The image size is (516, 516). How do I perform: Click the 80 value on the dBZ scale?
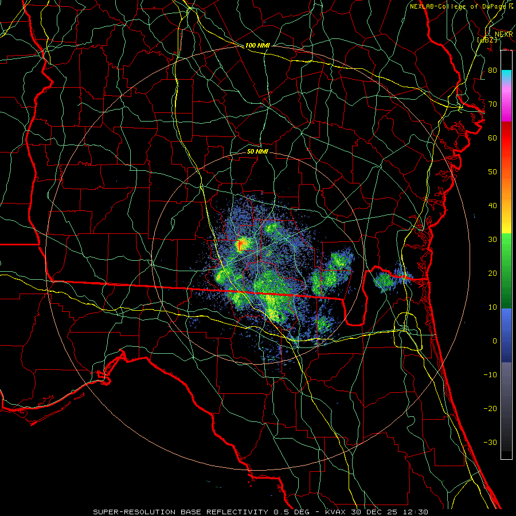492,70
